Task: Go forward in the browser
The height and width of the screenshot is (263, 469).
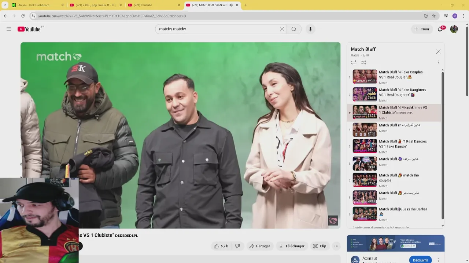Action: (14, 16)
